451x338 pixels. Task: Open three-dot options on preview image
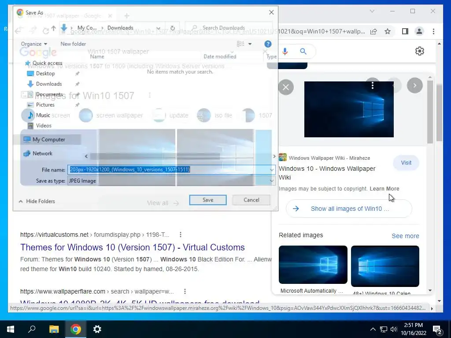tap(373, 85)
